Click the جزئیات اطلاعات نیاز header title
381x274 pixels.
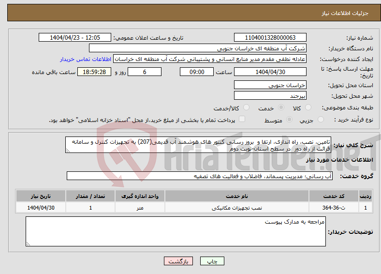tap(345, 13)
